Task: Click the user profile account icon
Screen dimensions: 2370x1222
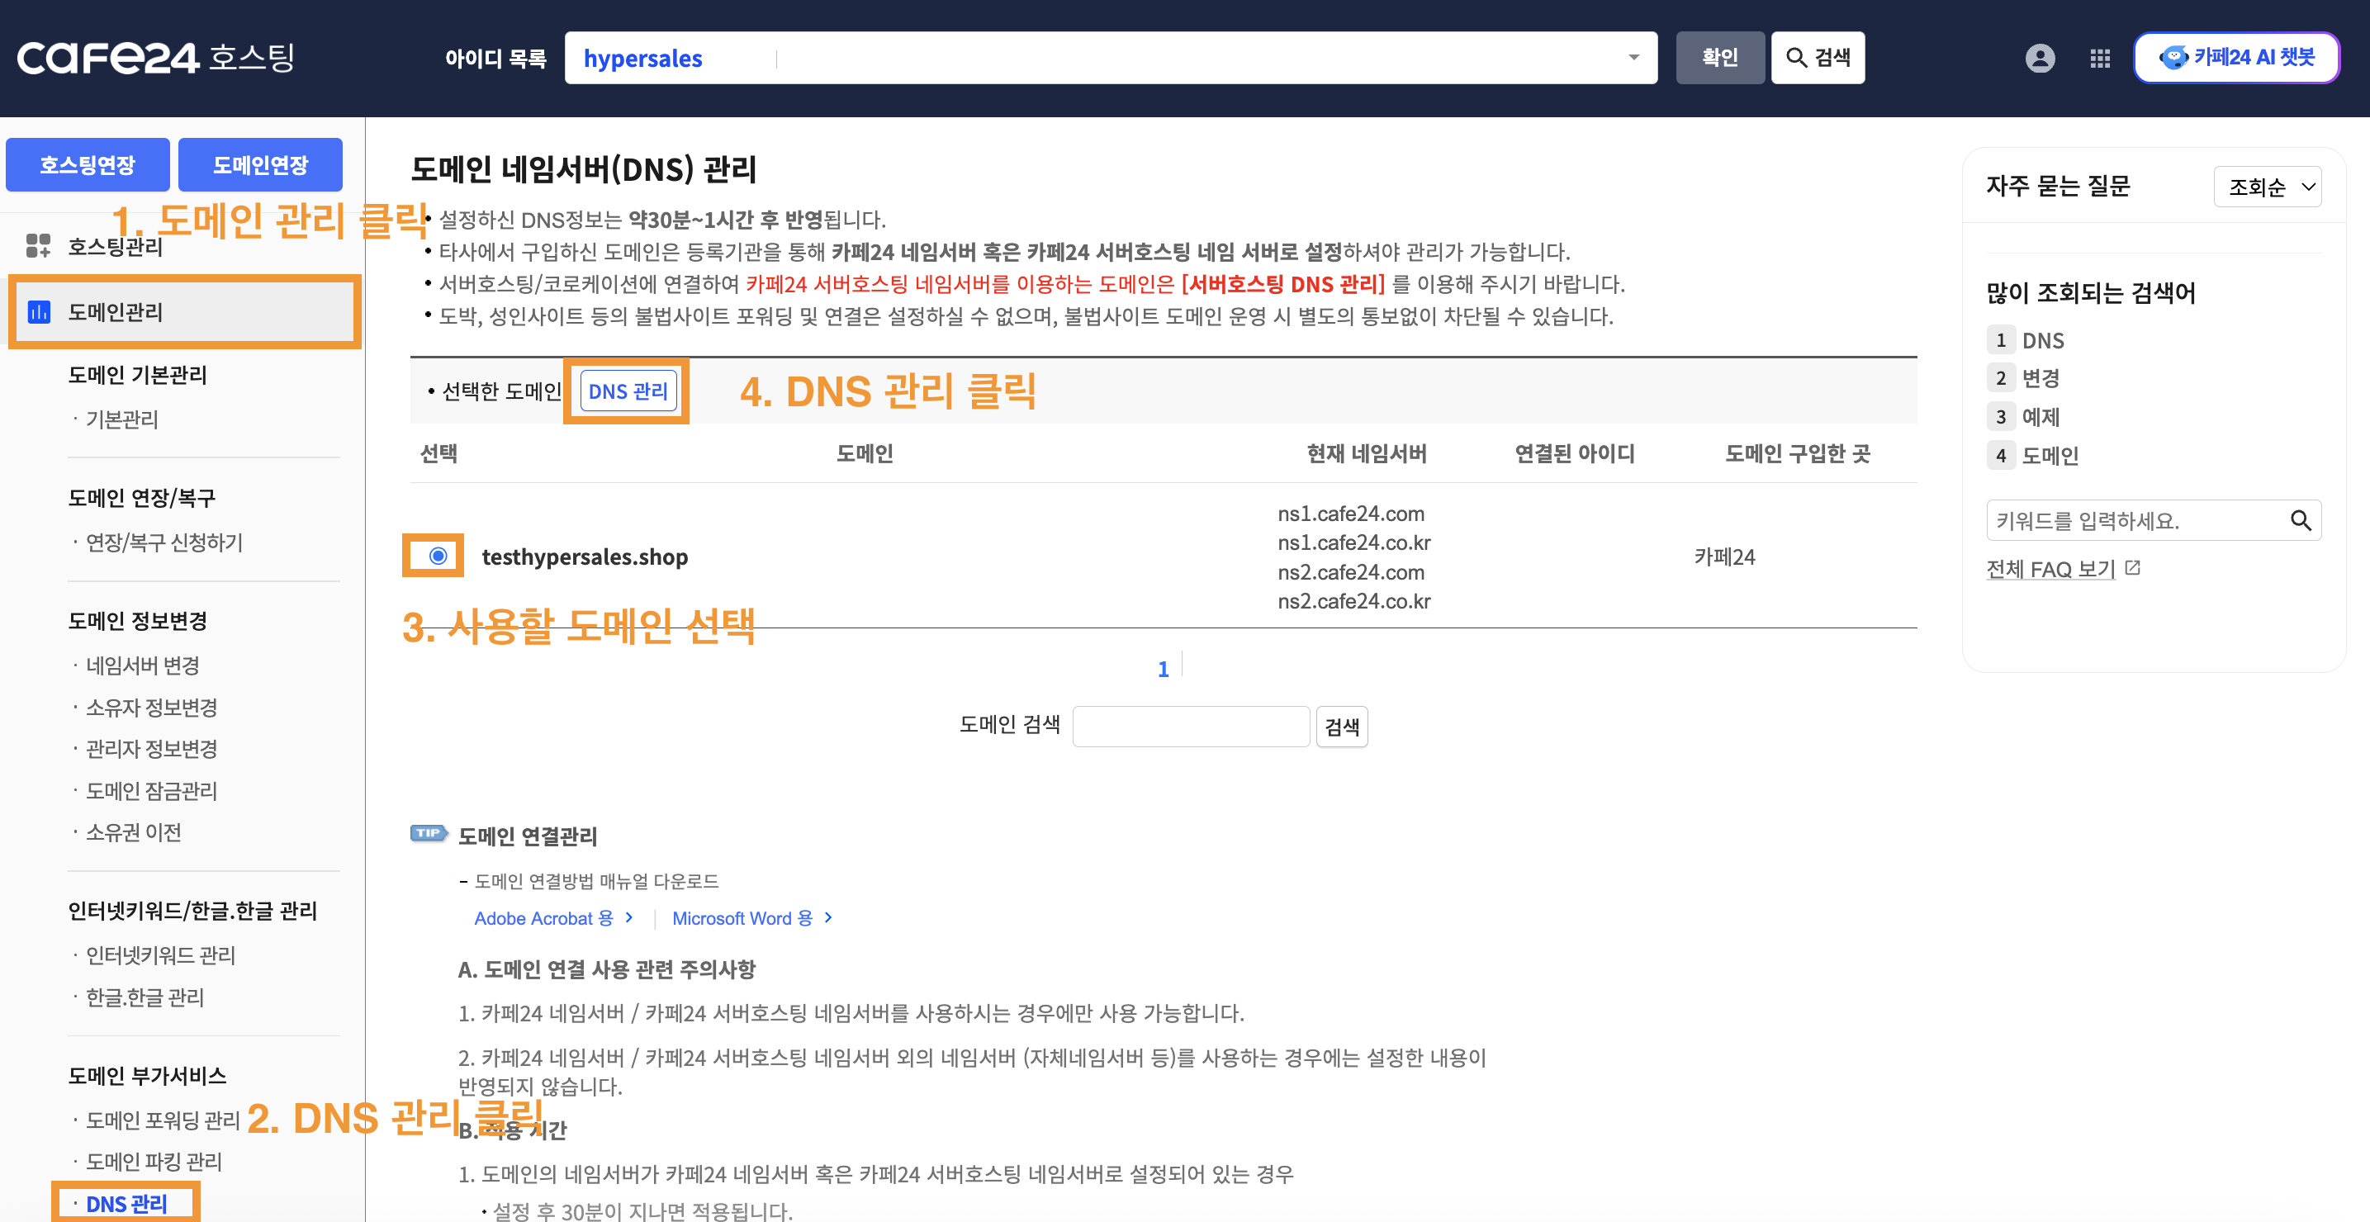Action: pos(2039,58)
